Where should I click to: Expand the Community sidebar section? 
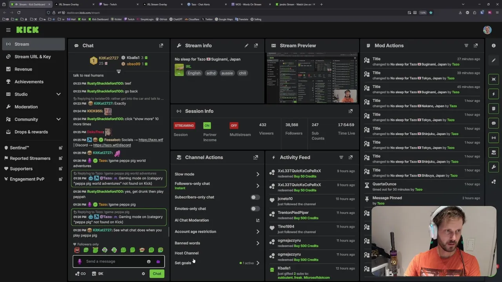pyautogui.click(x=58, y=119)
